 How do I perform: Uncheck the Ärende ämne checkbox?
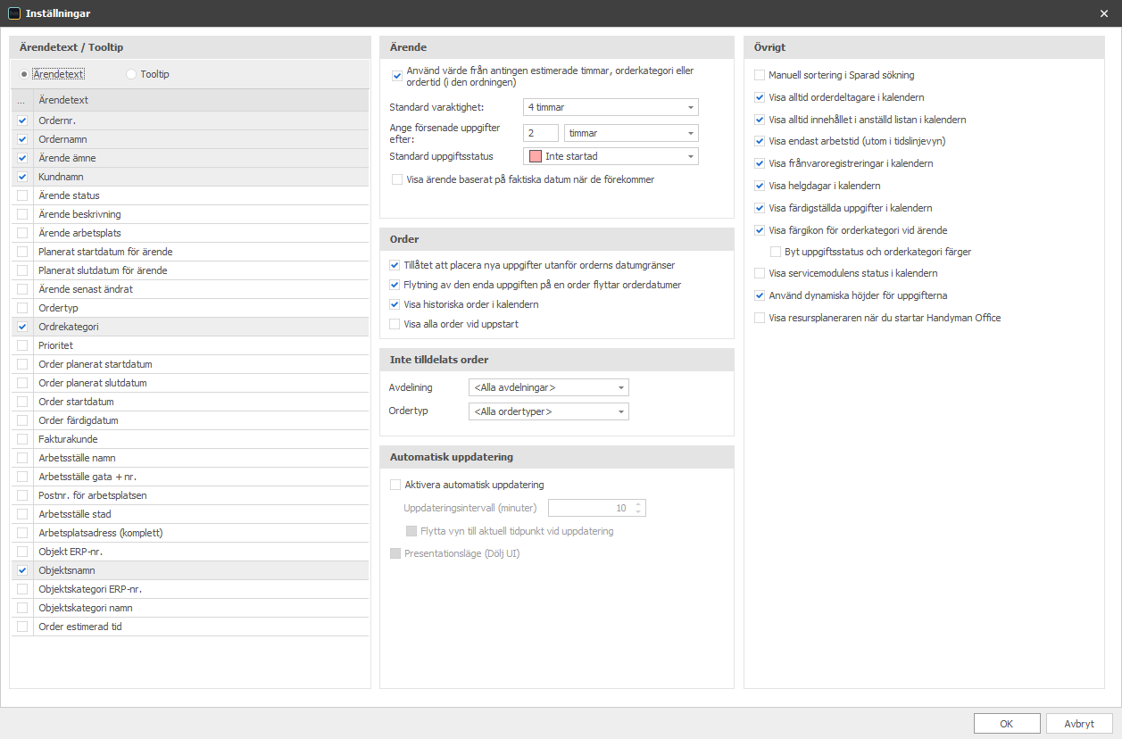(x=22, y=158)
